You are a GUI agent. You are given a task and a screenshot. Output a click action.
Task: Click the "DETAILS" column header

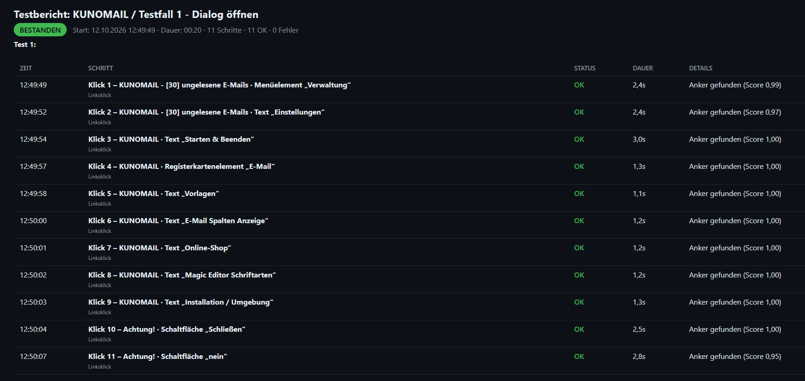(x=701, y=68)
